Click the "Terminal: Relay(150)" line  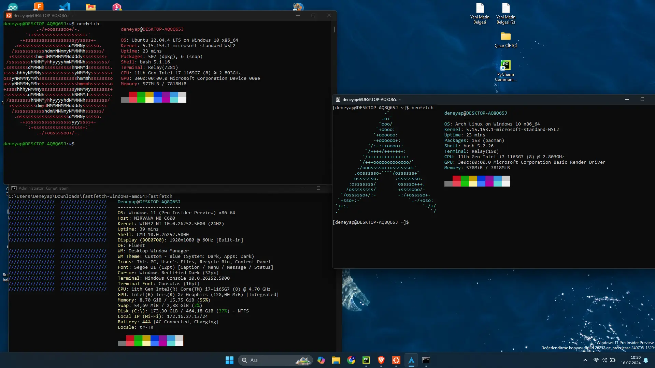pyautogui.click(x=472, y=151)
